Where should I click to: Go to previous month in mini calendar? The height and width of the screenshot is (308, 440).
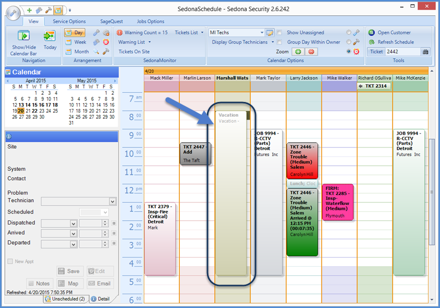tap(8, 81)
